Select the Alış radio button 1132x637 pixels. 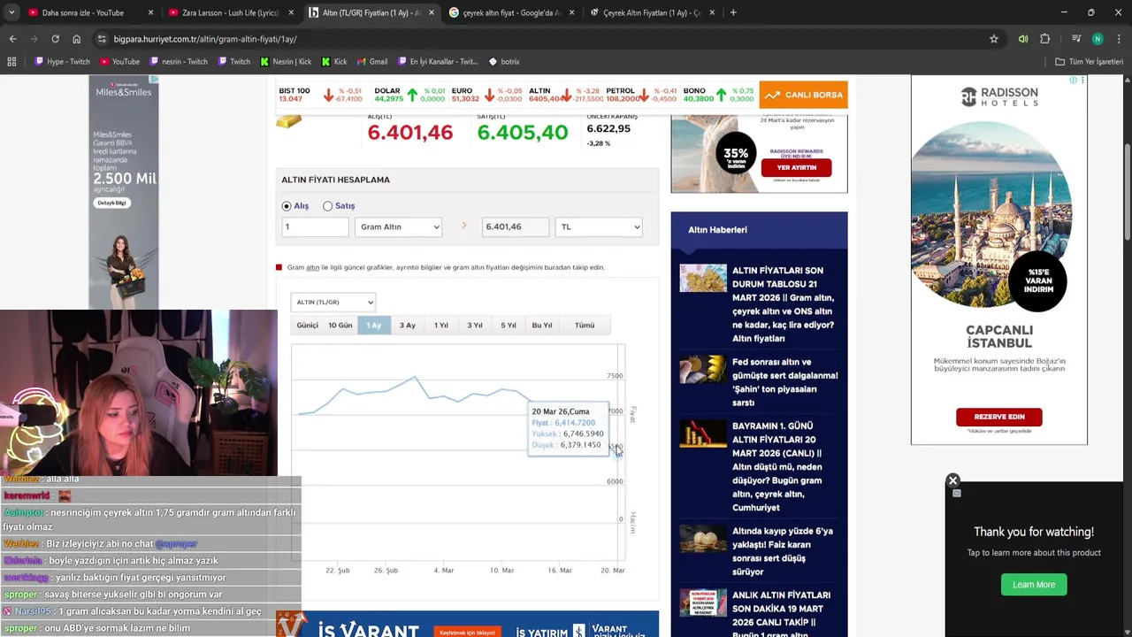287,206
